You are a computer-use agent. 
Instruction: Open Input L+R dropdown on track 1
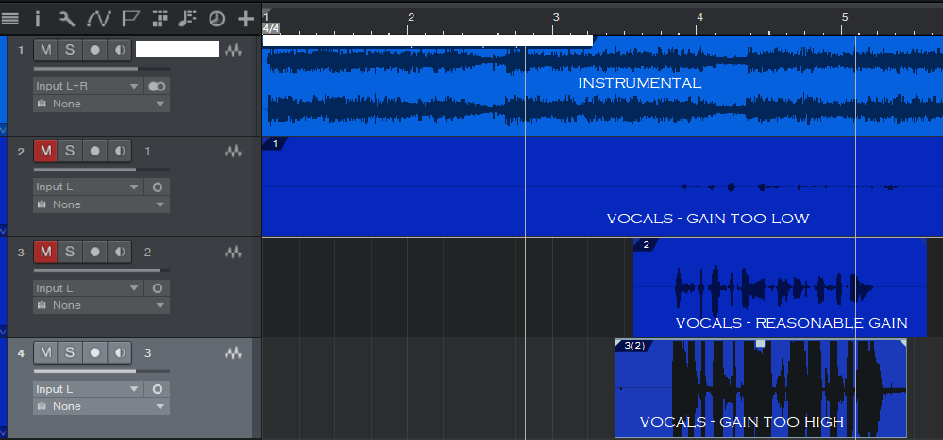pyautogui.click(x=89, y=87)
